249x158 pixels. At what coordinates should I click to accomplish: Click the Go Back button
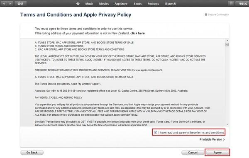pos(32,153)
